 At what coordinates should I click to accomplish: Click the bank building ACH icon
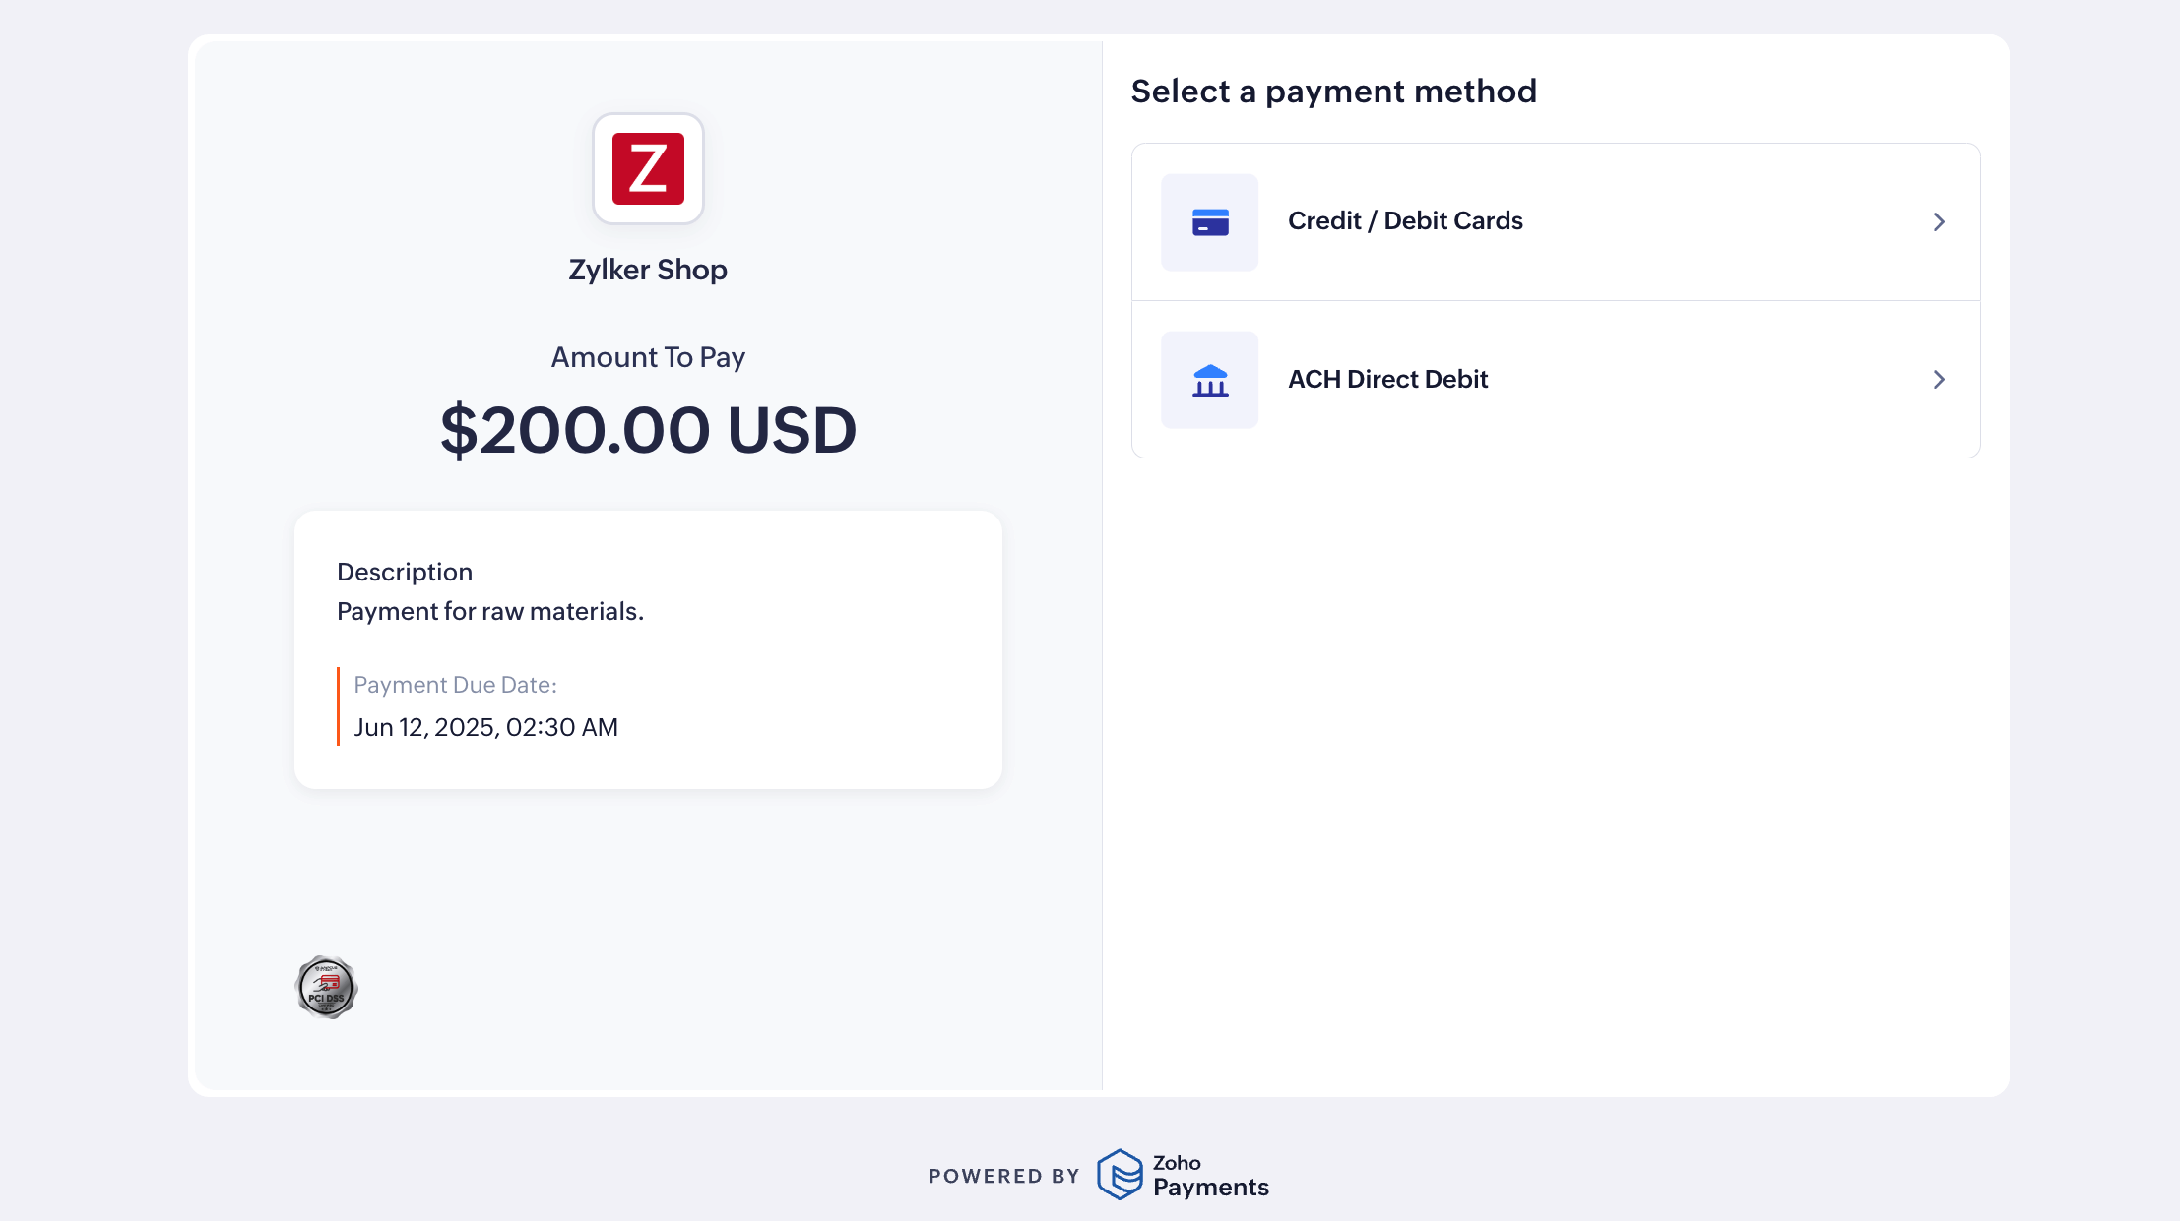(1209, 380)
